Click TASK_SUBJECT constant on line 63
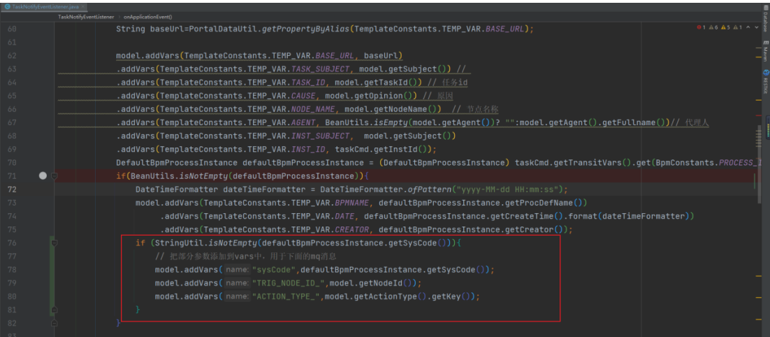 (x=321, y=69)
